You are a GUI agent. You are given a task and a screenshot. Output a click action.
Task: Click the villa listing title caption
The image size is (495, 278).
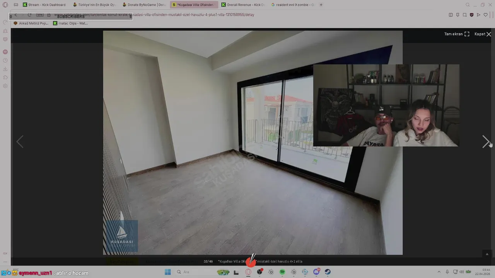[x=260, y=261]
